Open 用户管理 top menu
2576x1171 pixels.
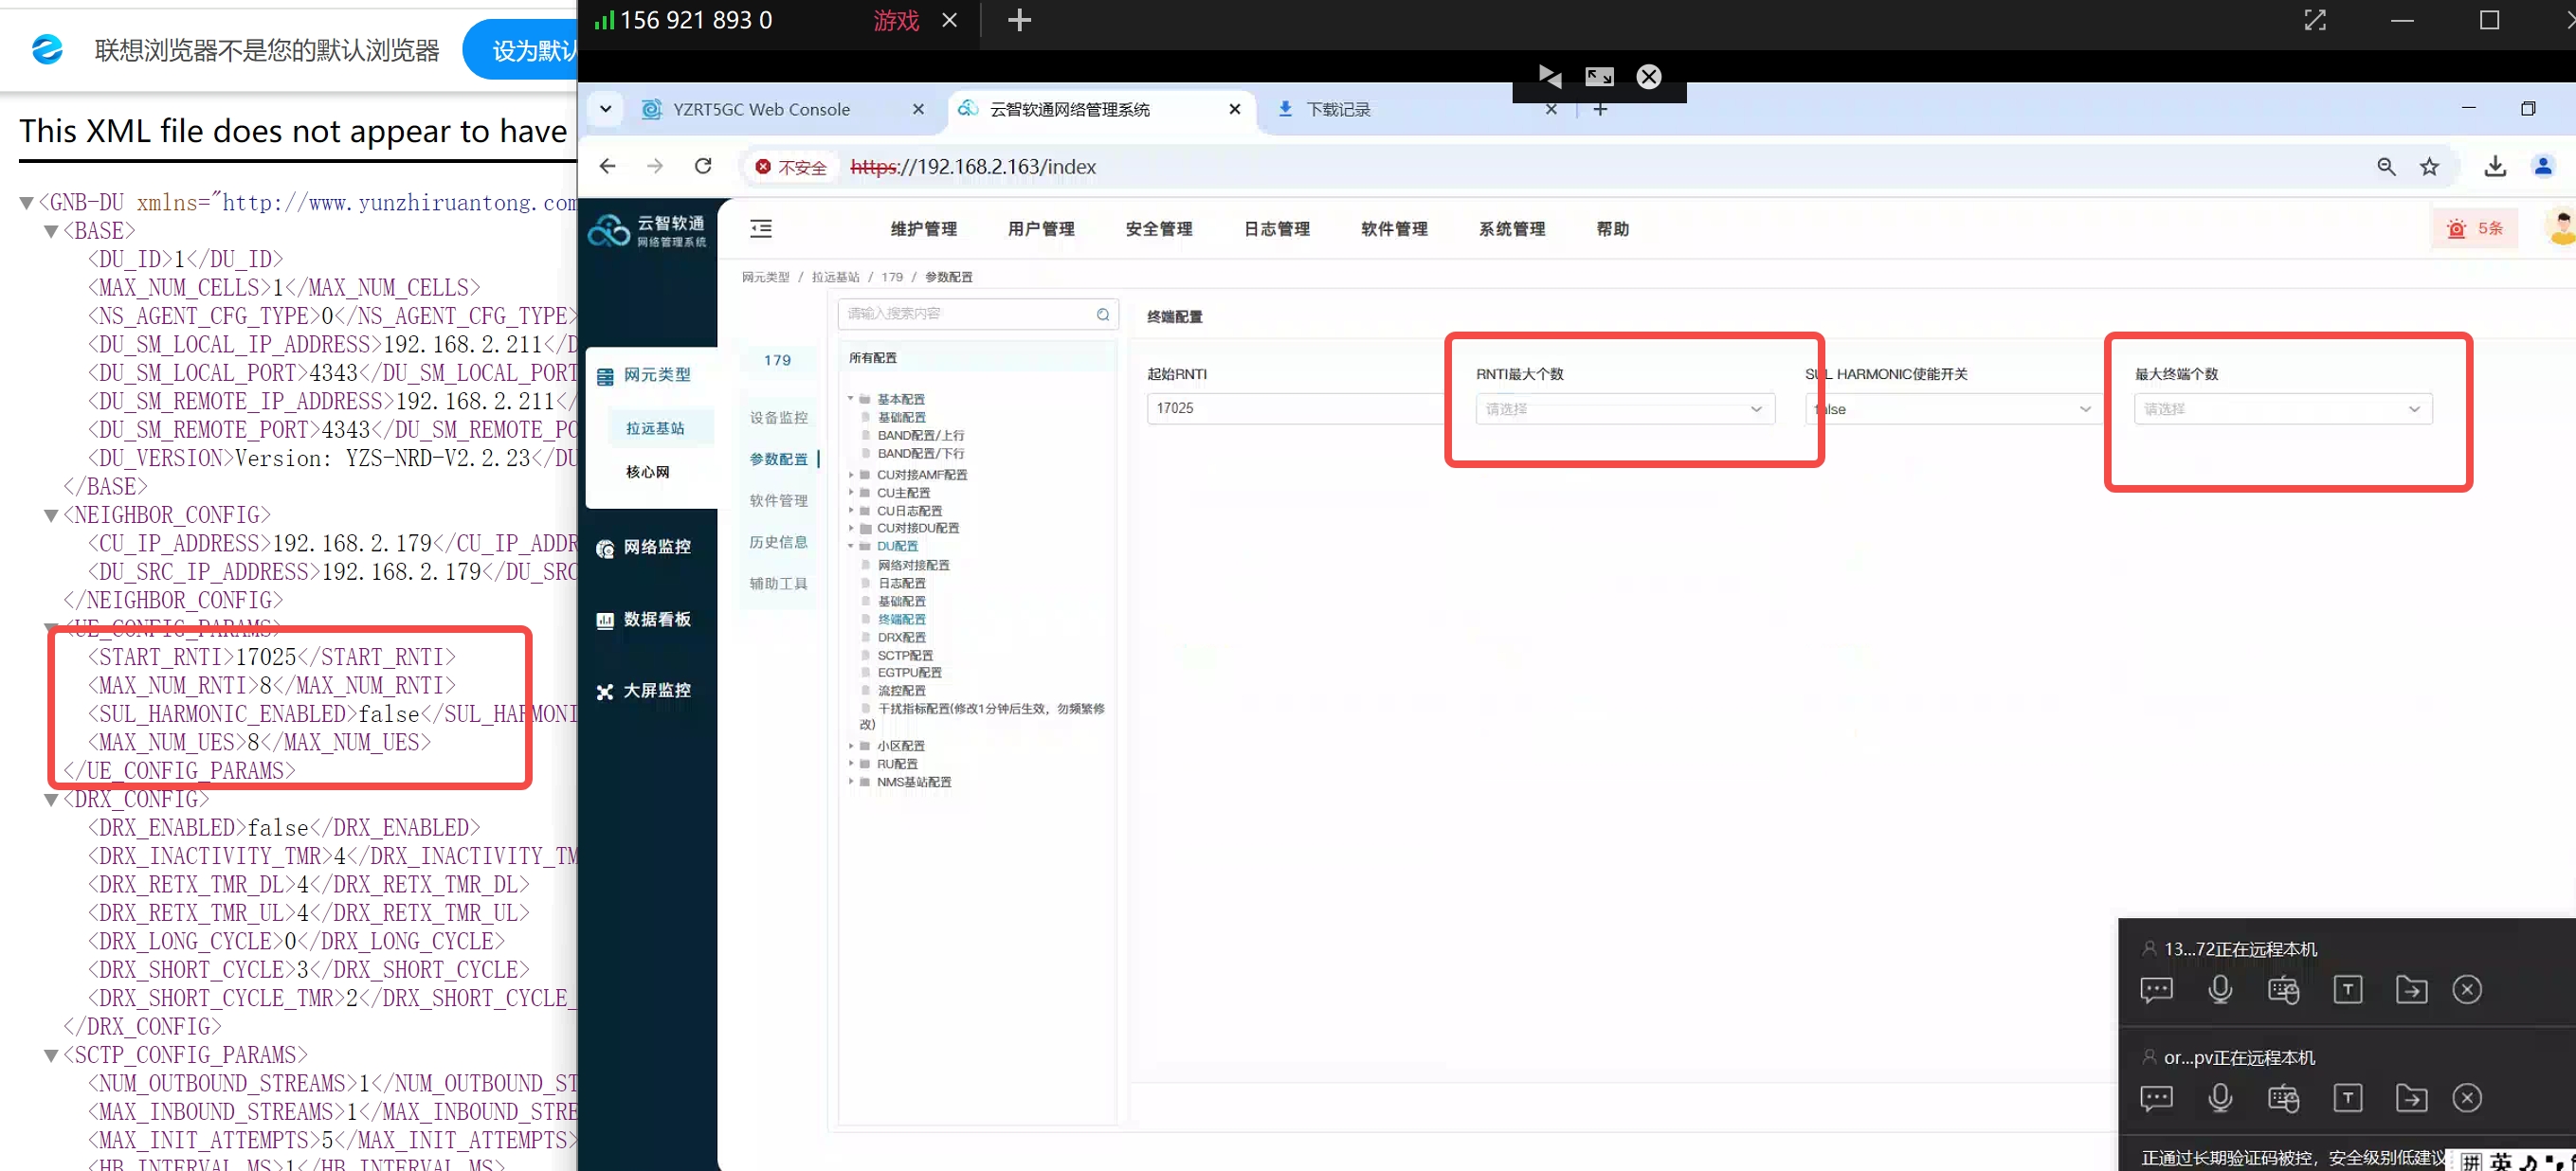1041,229
